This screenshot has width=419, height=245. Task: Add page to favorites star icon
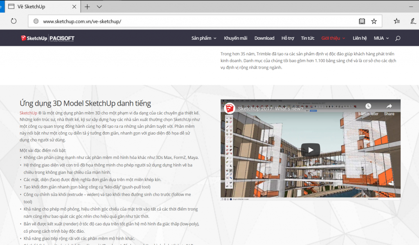pyautogui.click(x=374, y=21)
